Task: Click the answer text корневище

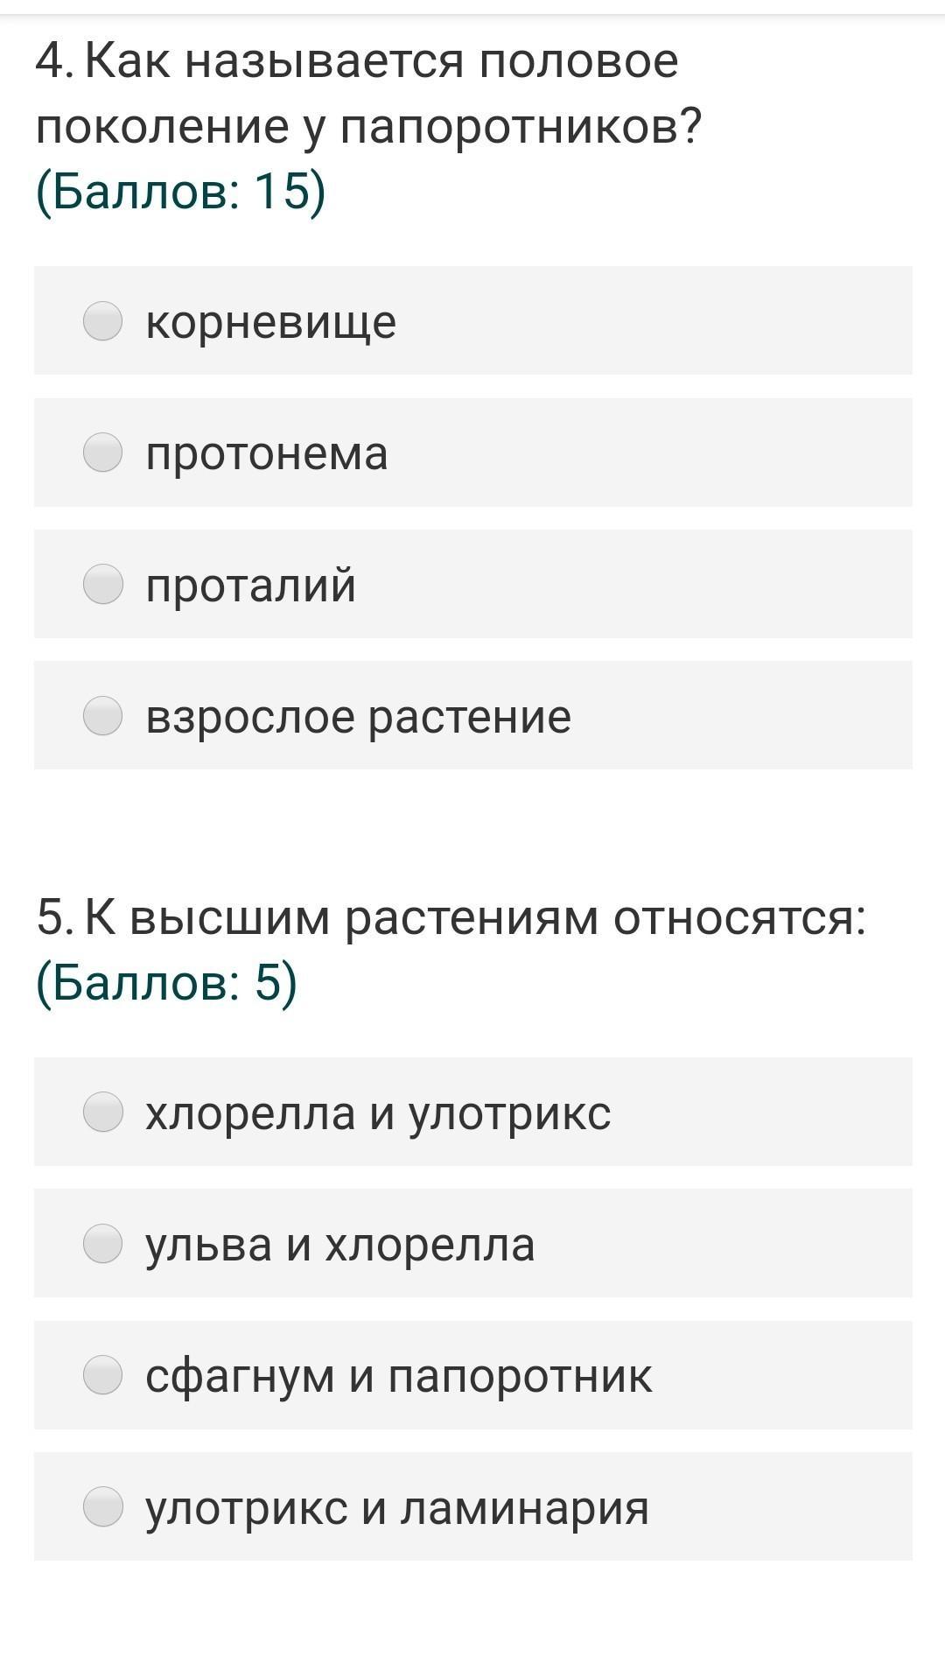Action: 270,322
